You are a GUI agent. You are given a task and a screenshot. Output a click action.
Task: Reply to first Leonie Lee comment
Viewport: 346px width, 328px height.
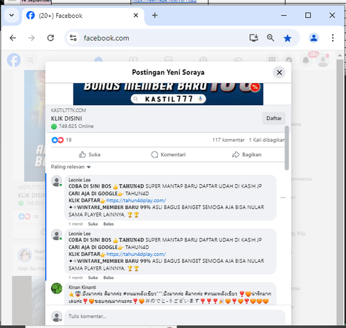[109, 224]
